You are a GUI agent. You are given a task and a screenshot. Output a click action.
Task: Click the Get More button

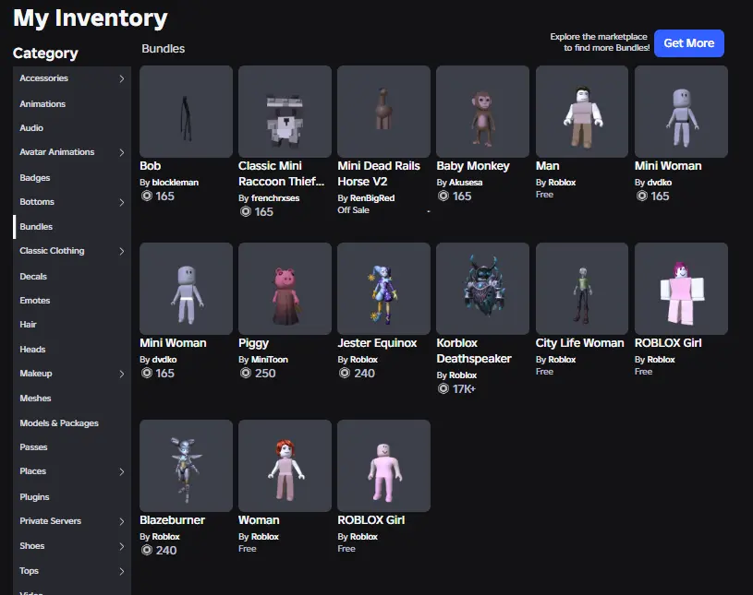click(688, 43)
